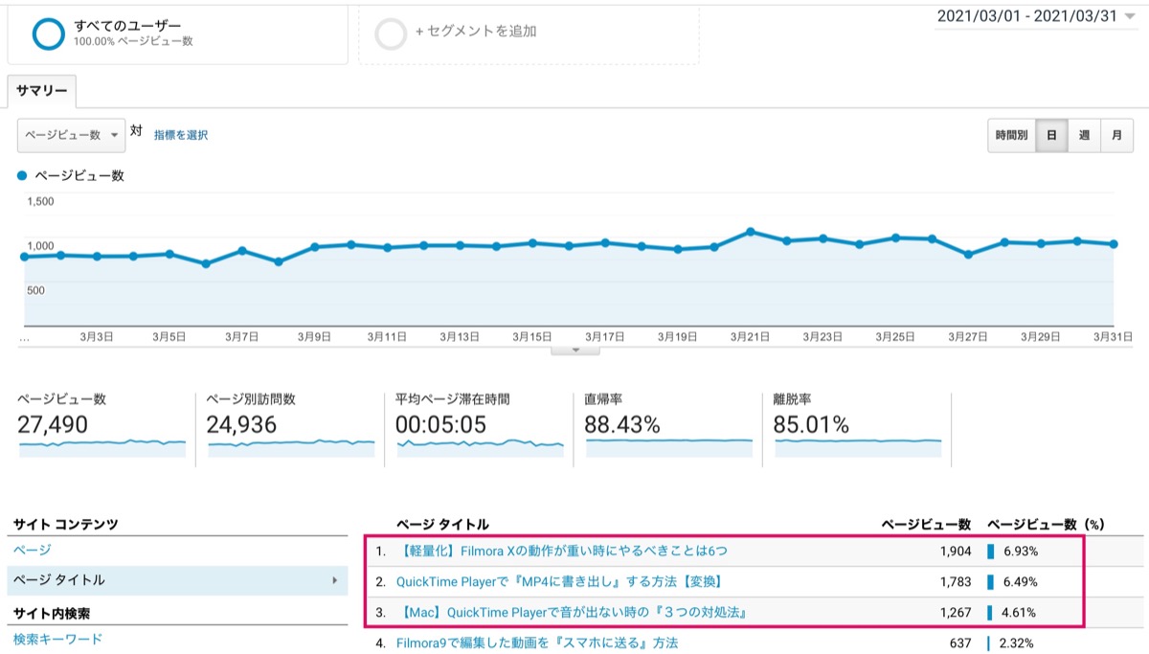The height and width of the screenshot is (654, 1149).
Task: Open 【軽量化】Filmora Xの動作が重い時 page link
Action: click(x=562, y=552)
